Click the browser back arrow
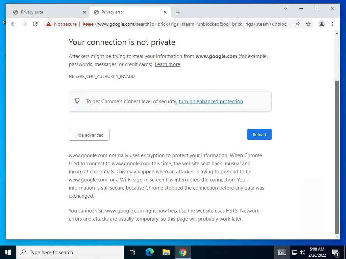The image size is (346, 259). (14, 24)
